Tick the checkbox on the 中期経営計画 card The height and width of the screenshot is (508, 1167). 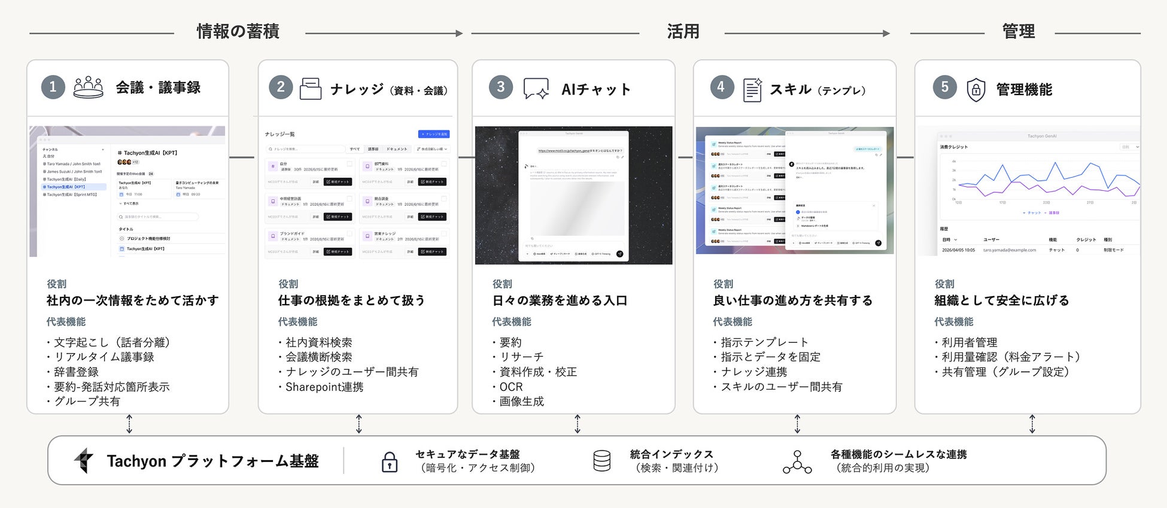(x=350, y=199)
